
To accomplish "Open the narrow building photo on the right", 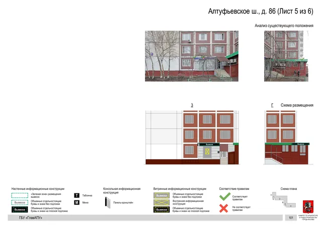I will (286, 56).
